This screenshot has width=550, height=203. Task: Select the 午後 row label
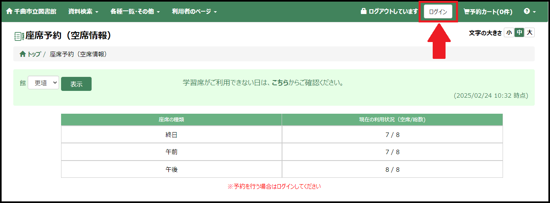click(x=172, y=169)
